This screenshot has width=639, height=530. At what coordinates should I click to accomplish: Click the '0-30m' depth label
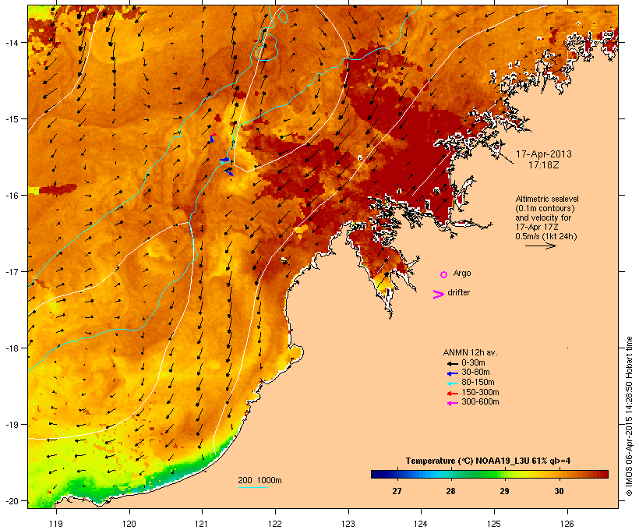(x=473, y=362)
